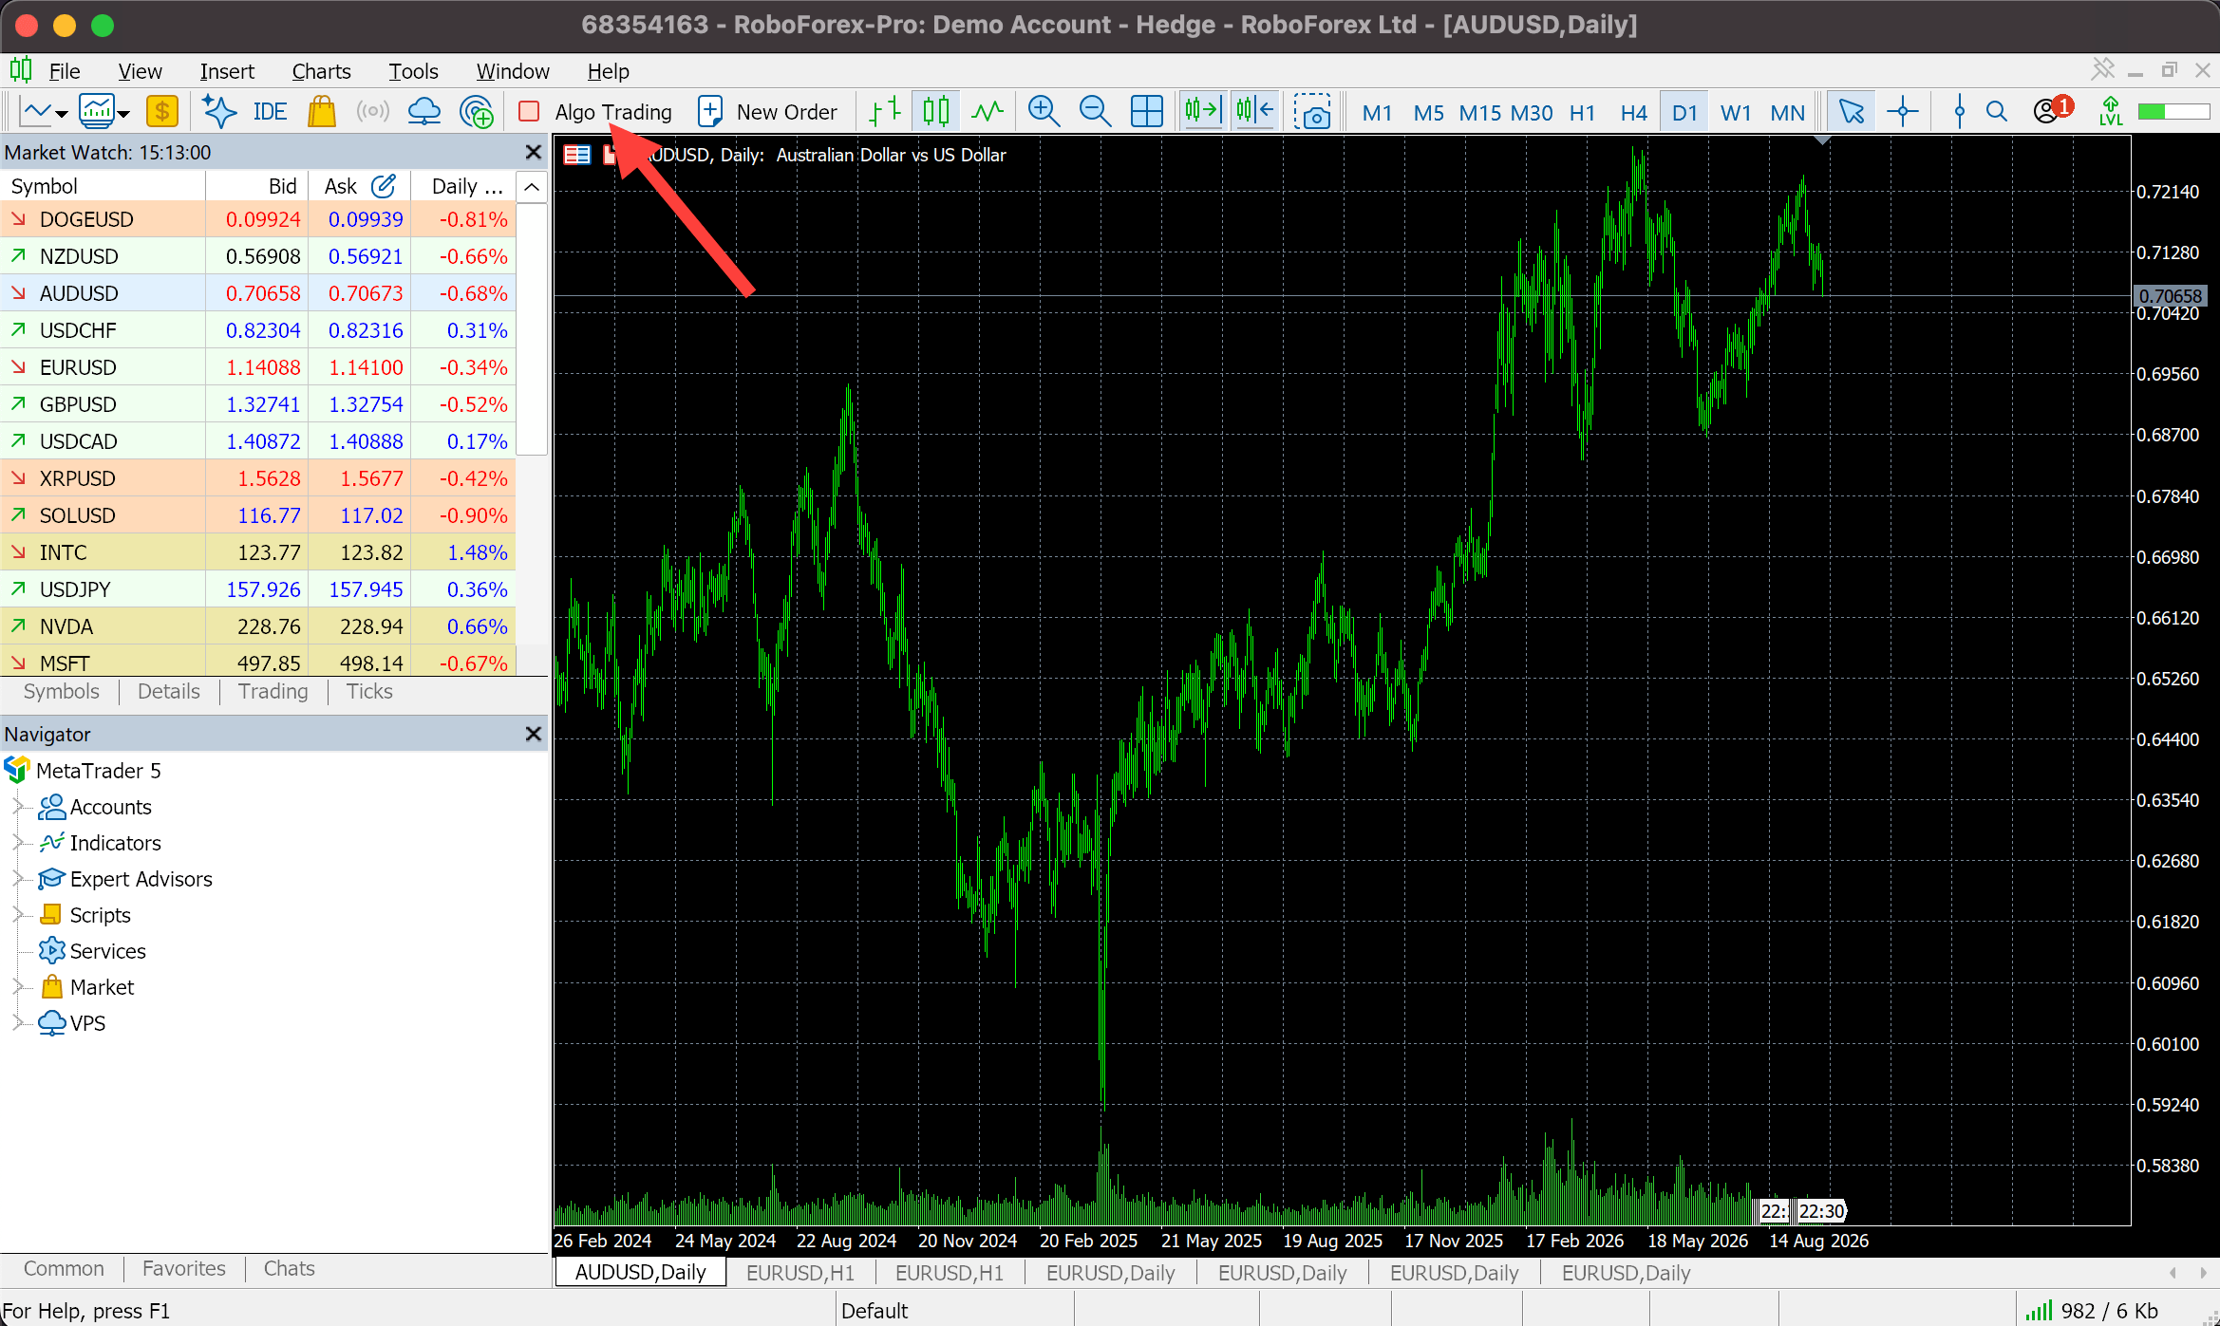Toggle chart shift from right edge

click(x=1254, y=112)
